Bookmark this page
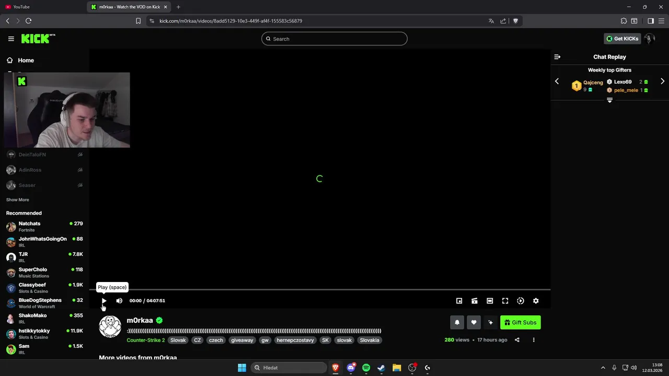This screenshot has width=669, height=376. point(138,21)
